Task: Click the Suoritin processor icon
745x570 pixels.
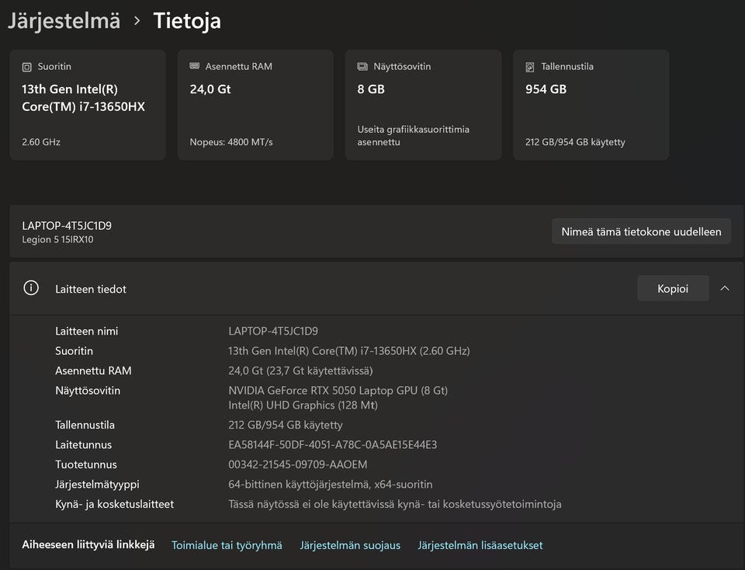Action: [x=27, y=67]
